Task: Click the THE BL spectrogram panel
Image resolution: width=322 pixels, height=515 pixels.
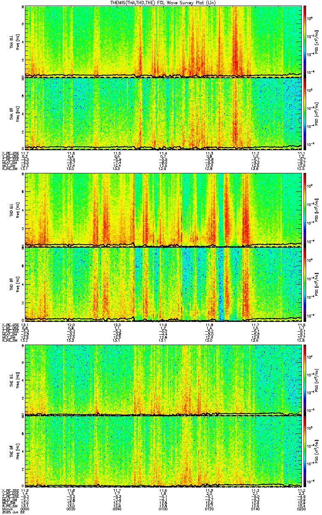Action: (x=163, y=380)
